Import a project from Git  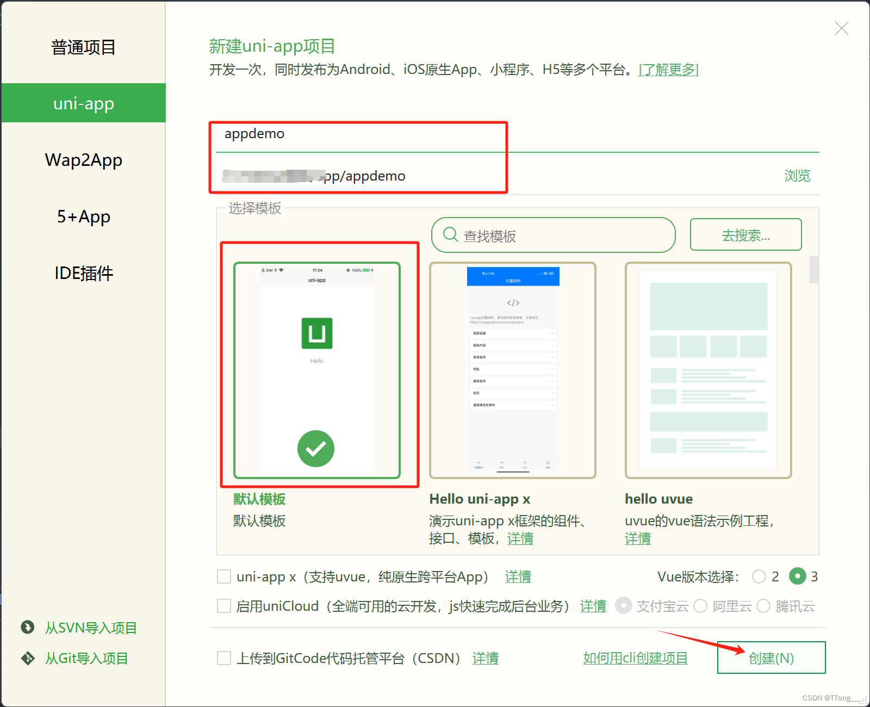[x=86, y=658]
